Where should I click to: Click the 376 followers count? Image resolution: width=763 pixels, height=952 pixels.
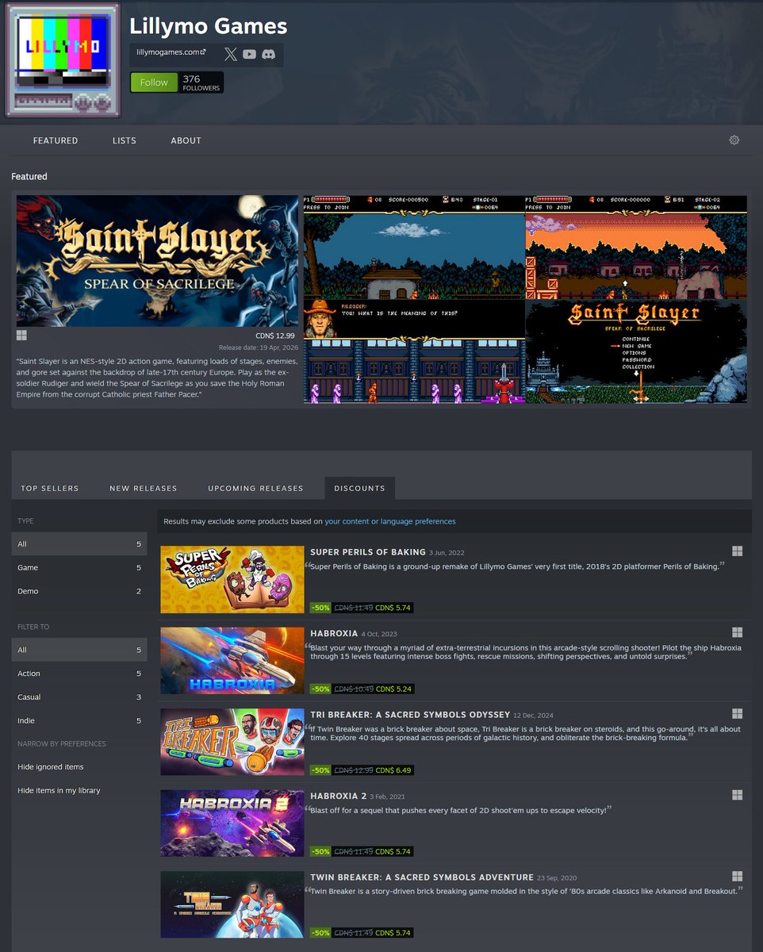(201, 83)
